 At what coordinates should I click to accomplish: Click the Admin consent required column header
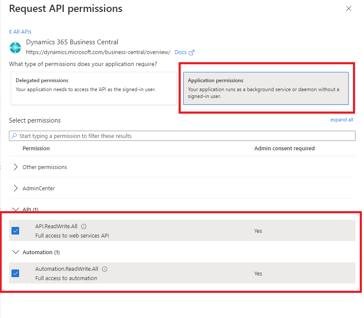tap(284, 148)
